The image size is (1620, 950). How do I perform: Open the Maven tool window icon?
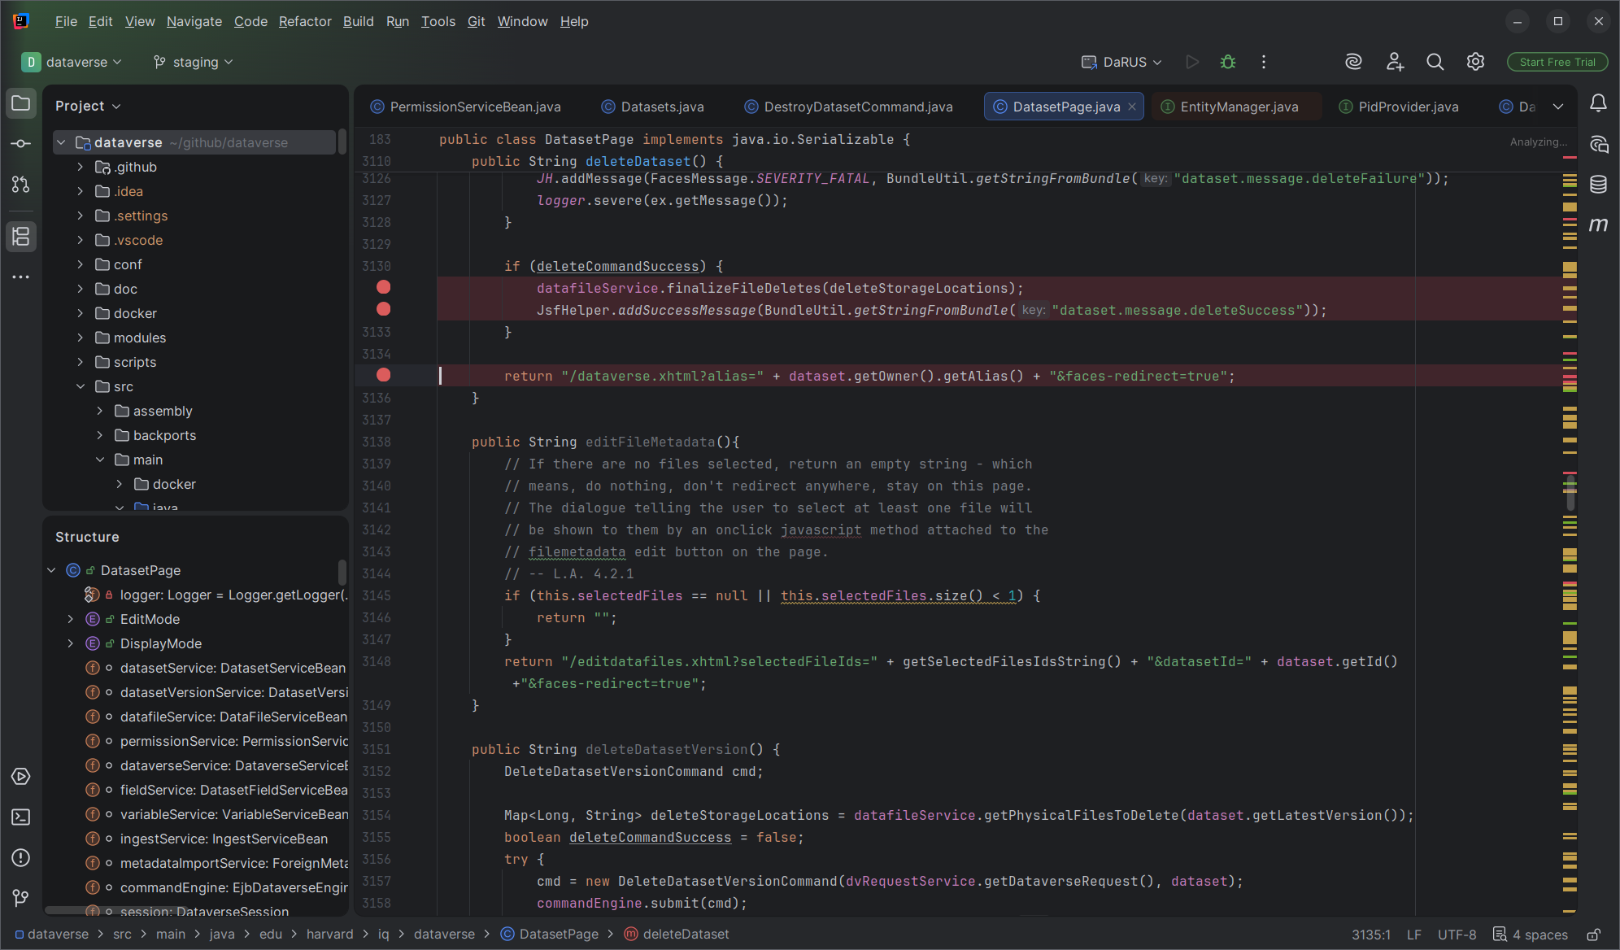tap(1598, 224)
